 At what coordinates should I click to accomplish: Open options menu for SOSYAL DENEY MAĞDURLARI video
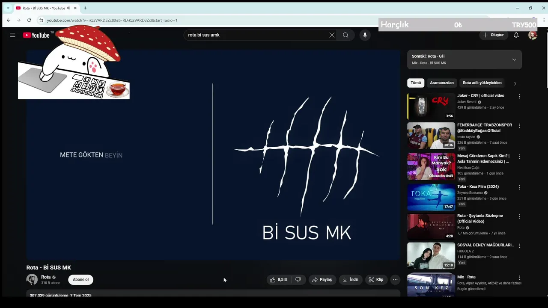click(x=520, y=246)
